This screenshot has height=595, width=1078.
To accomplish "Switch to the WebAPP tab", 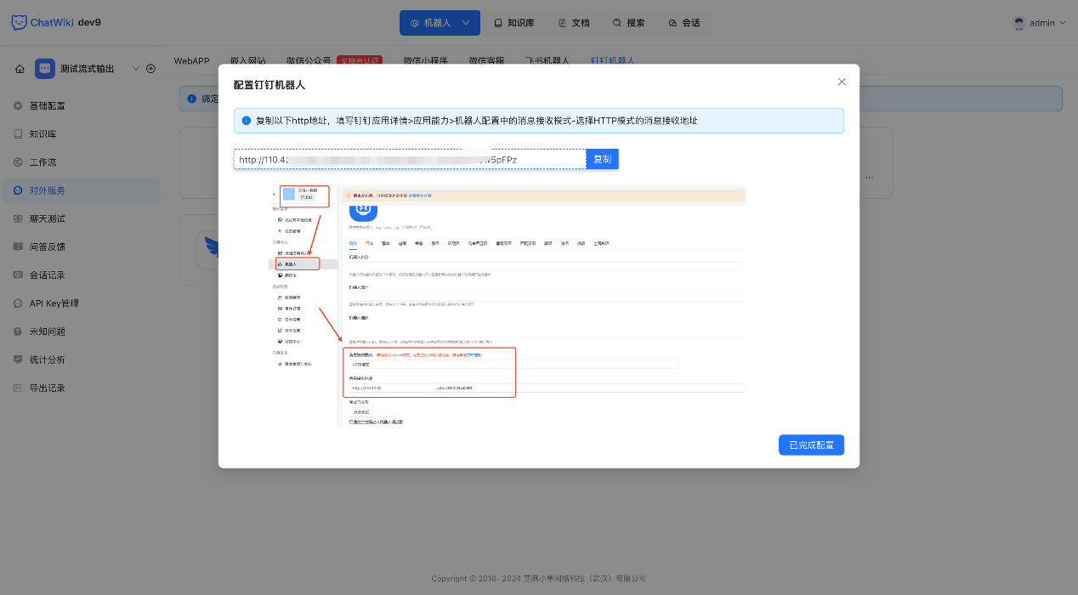I will tap(191, 60).
